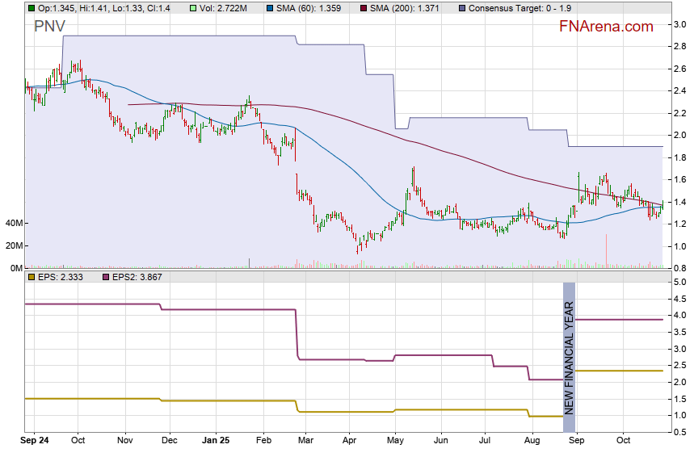The height and width of the screenshot is (457, 694).
Task: Open the FNArena.com link
Action: coord(606,27)
